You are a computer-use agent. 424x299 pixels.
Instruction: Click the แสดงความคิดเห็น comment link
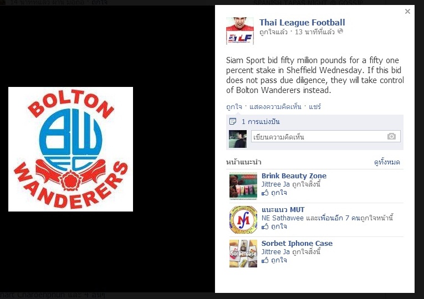tap(275, 107)
